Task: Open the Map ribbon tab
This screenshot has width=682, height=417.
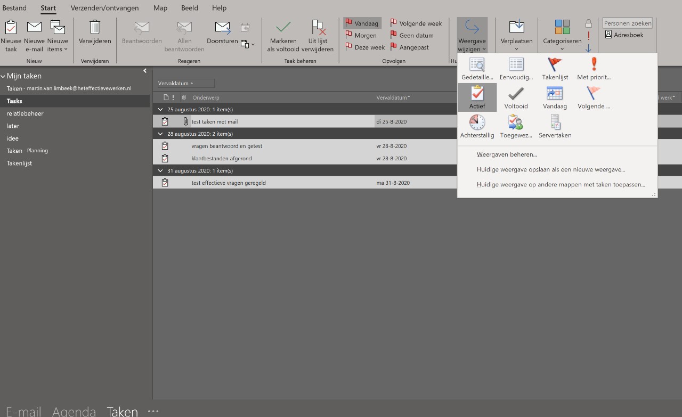Action: [x=160, y=8]
